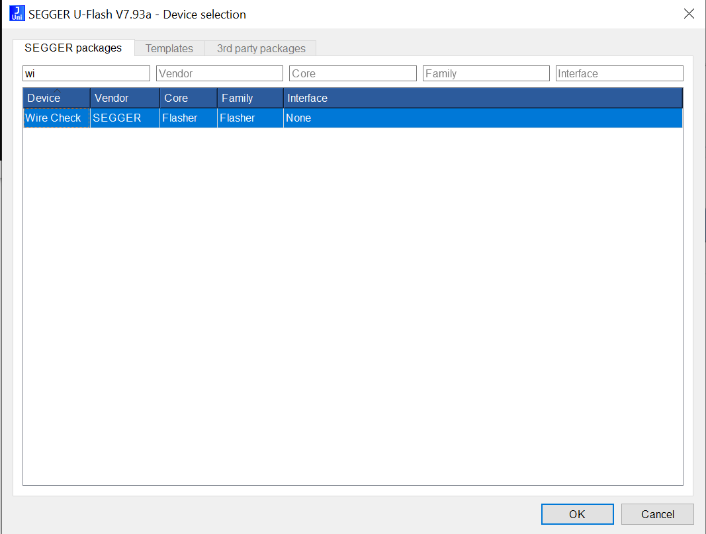Sort by the Interface column header
The image size is (706, 534).
482,98
